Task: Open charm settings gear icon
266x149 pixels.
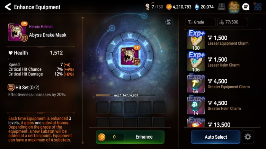Action: point(248,137)
